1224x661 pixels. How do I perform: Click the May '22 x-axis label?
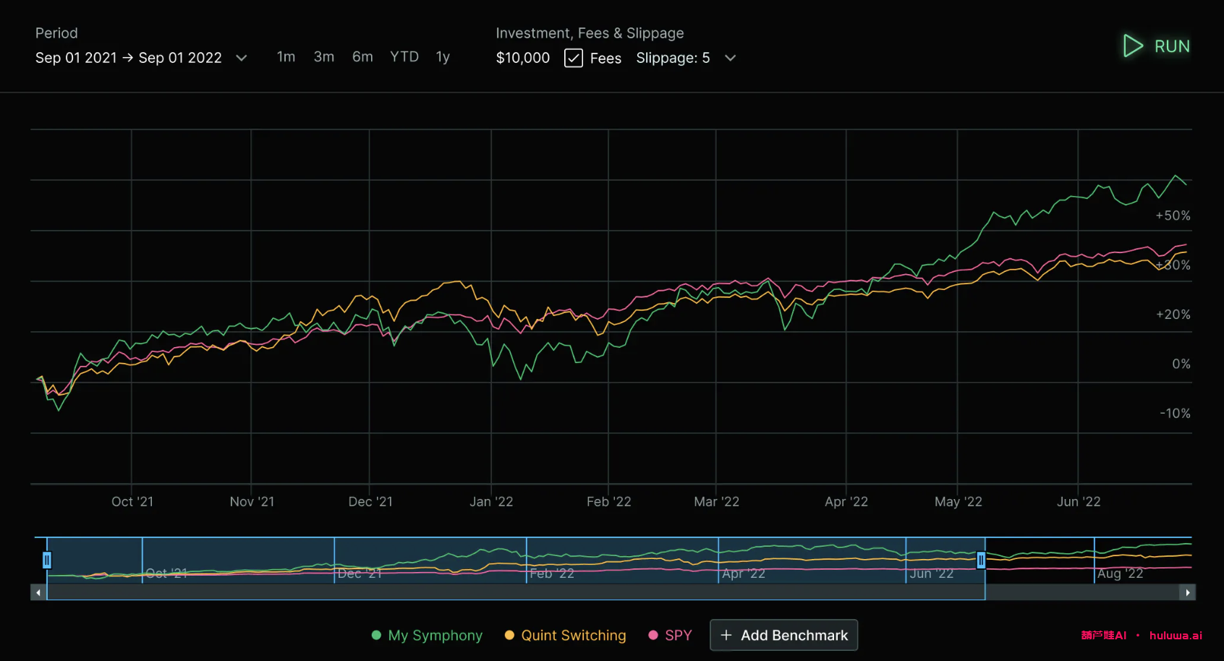pos(959,502)
